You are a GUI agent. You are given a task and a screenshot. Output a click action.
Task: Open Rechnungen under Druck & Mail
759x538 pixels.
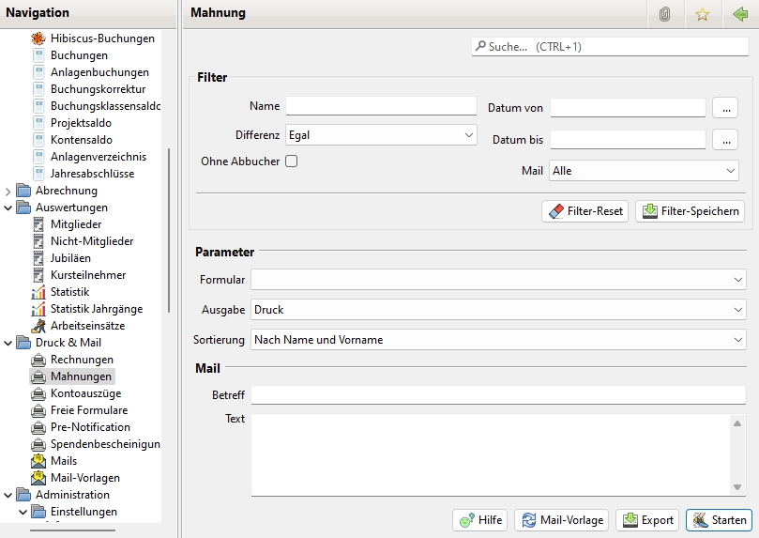[81, 360]
